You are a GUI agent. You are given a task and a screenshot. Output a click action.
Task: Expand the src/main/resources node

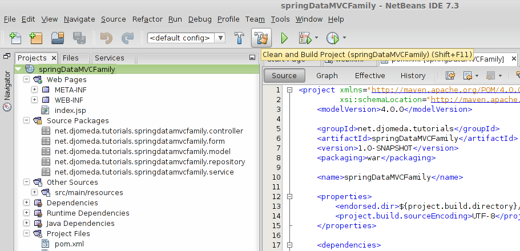pyautogui.click(x=34, y=192)
